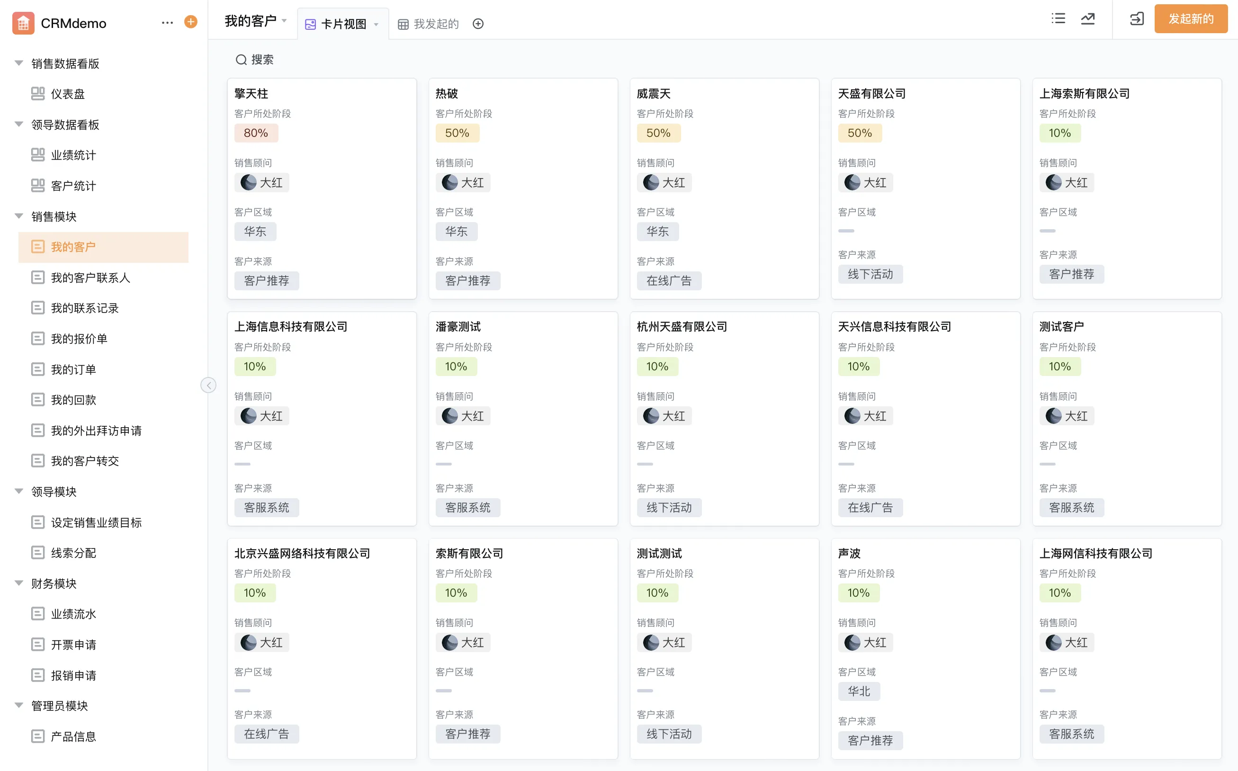Open the 声波 customer card title
1238x771 pixels.
click(x=850, y=553)
